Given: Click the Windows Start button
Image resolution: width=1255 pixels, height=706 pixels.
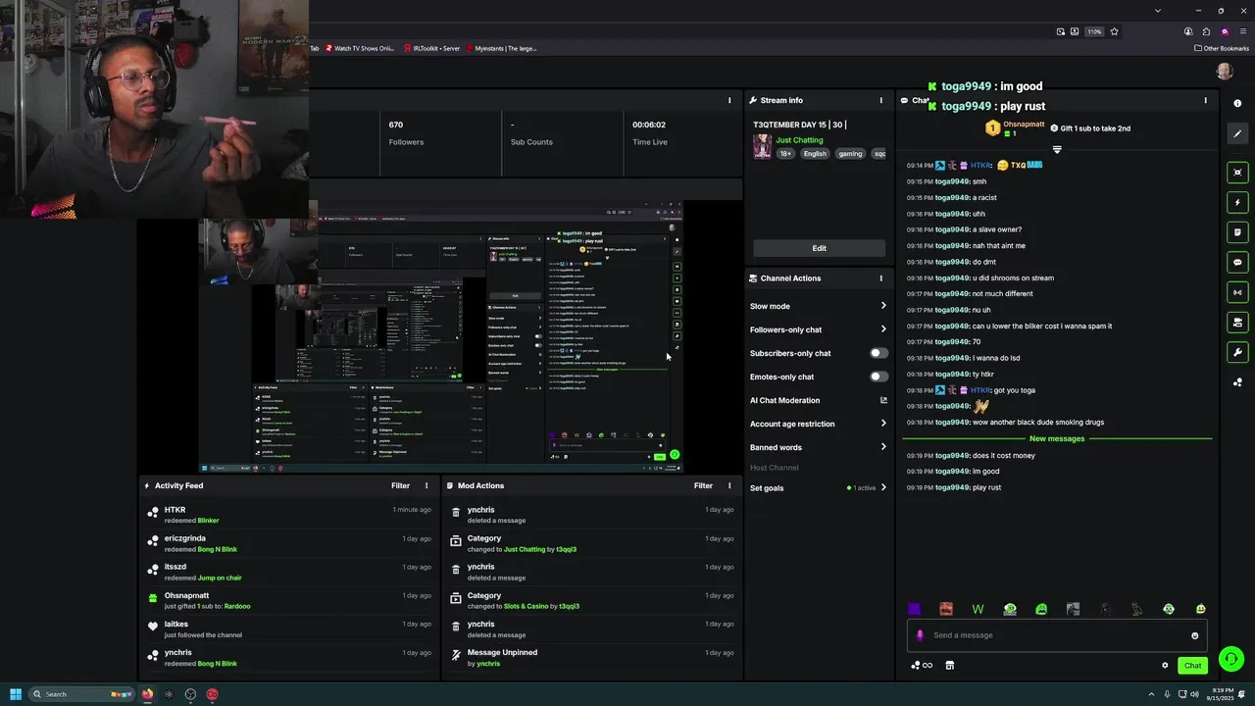Looking at the screenshot, I should tap(16, 694).
